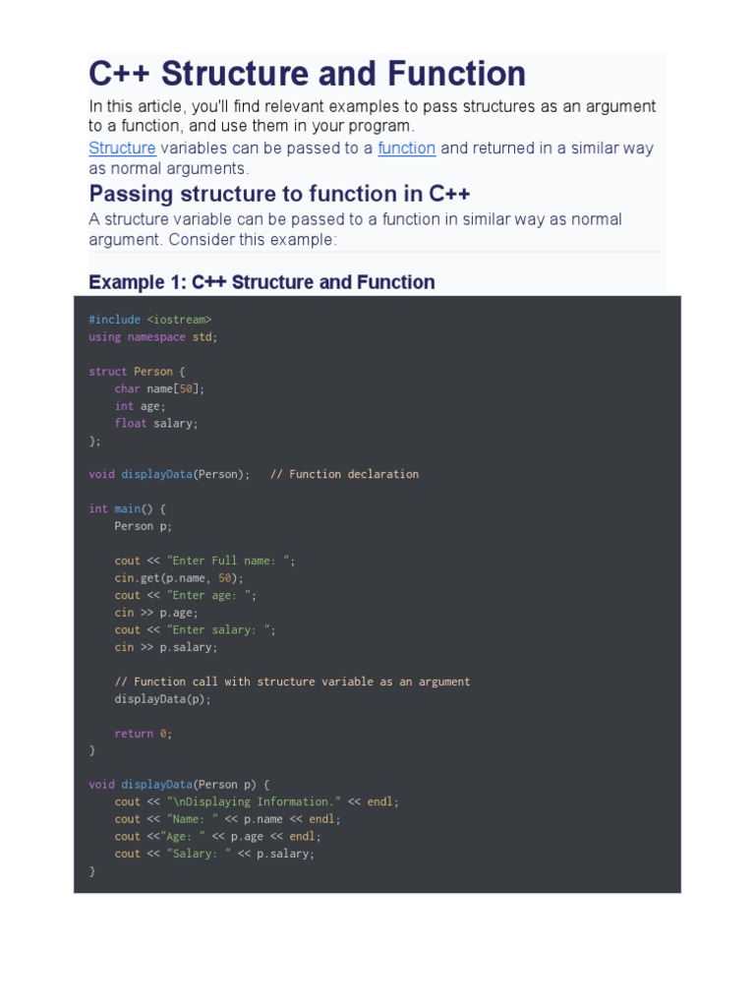Click the "char name[50];" declaration line
This screenshot has height=1007, width=755.
[x=159, y=388]
